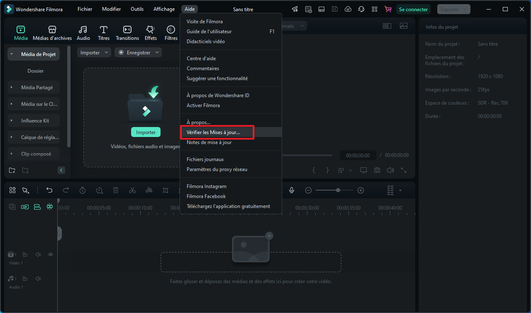Select Fichiers journaux
The height and width of the screenshot is (313, 531).
pyautogui.click(x=231, y=159)
